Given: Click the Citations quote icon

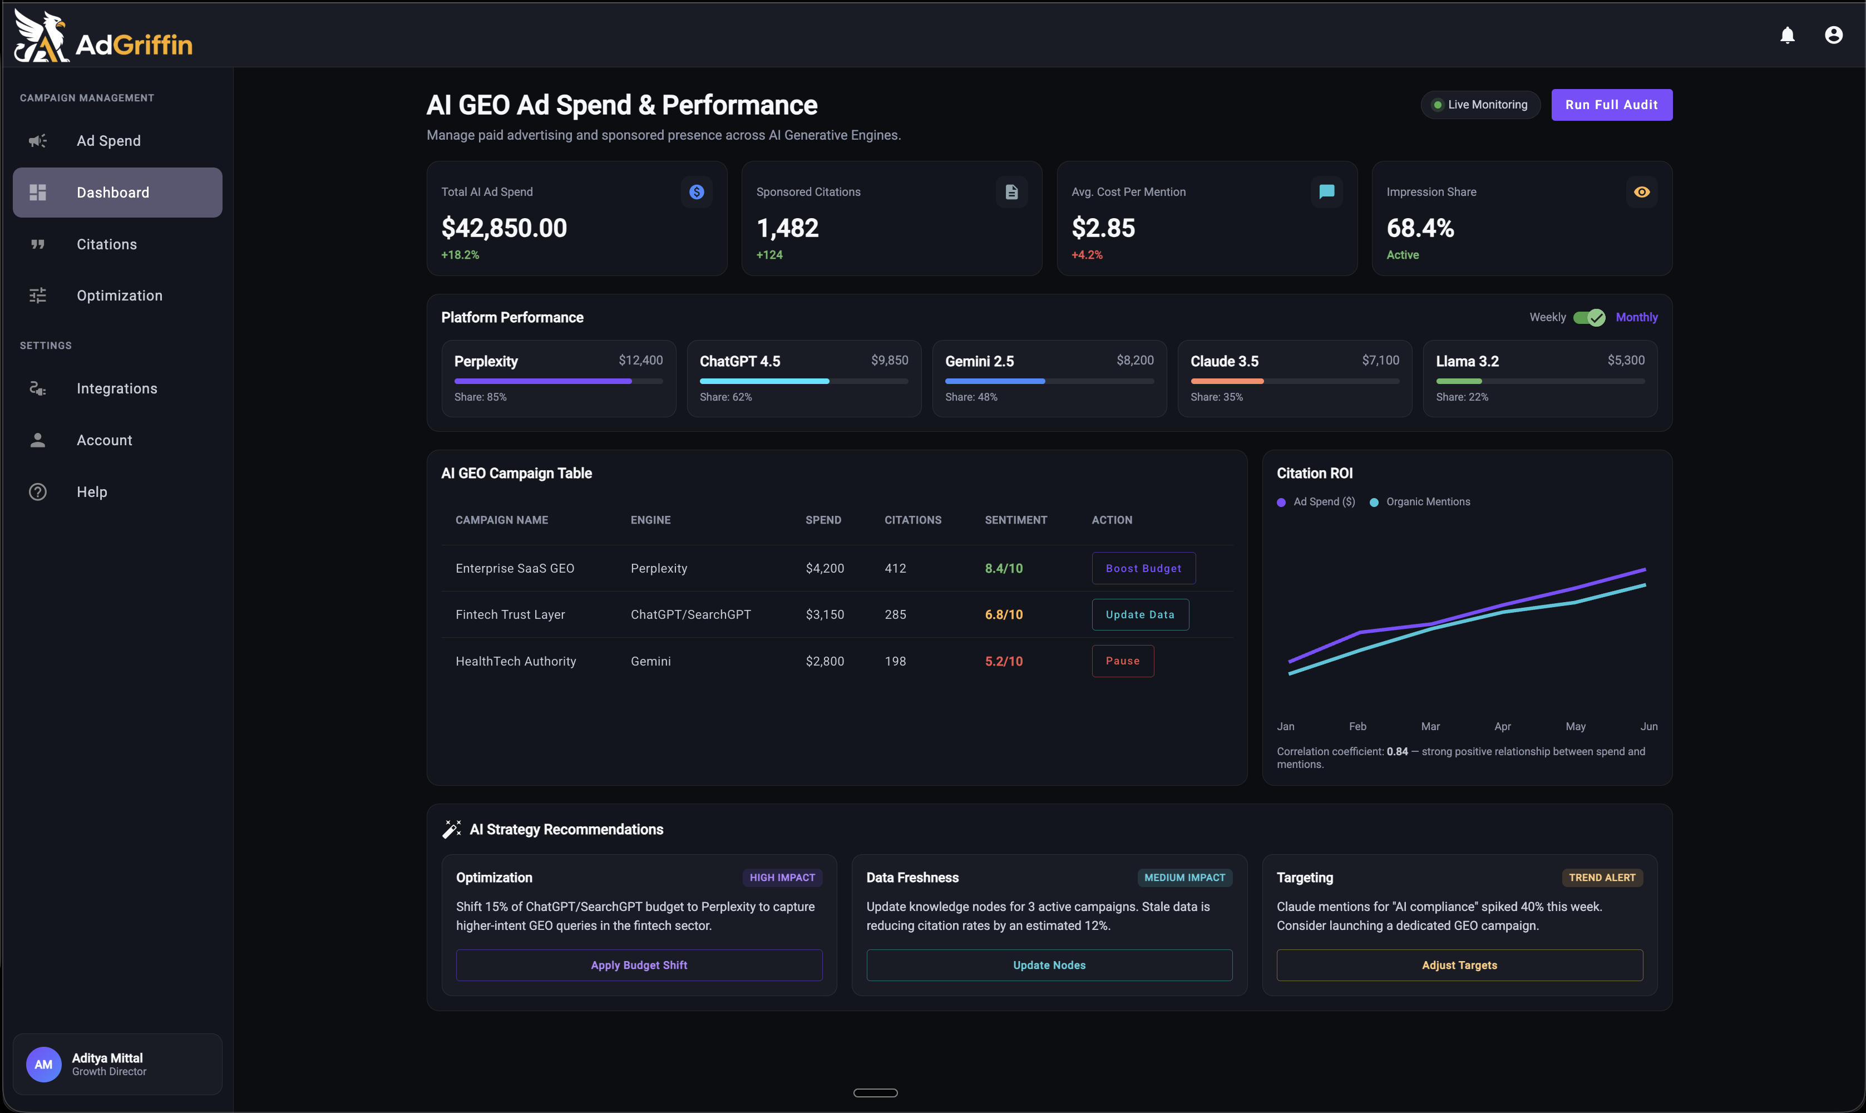Looking at the screenshot, I should point(37,244).
